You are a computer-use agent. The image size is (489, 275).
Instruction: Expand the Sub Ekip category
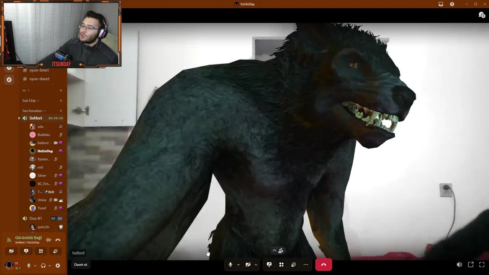click(30, 100)
